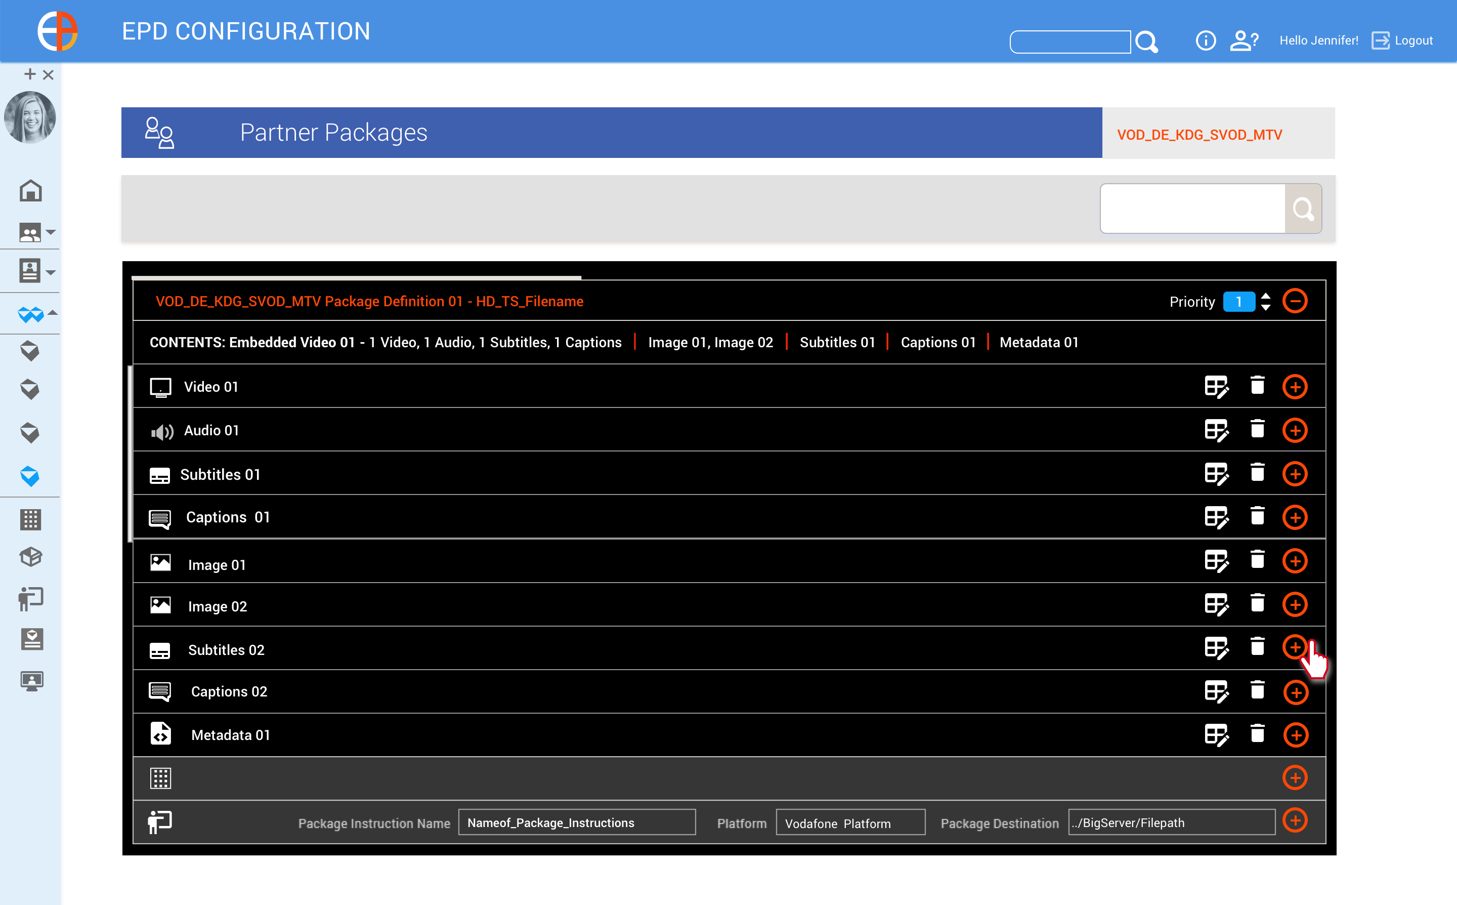This screenshot has width=1457, height=905.
Task: Delete the Metadata 01 row
Action: coord(1257,733)
